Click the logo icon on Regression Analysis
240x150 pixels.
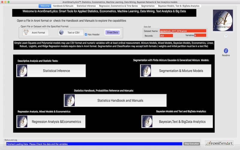tap(22, 121)
